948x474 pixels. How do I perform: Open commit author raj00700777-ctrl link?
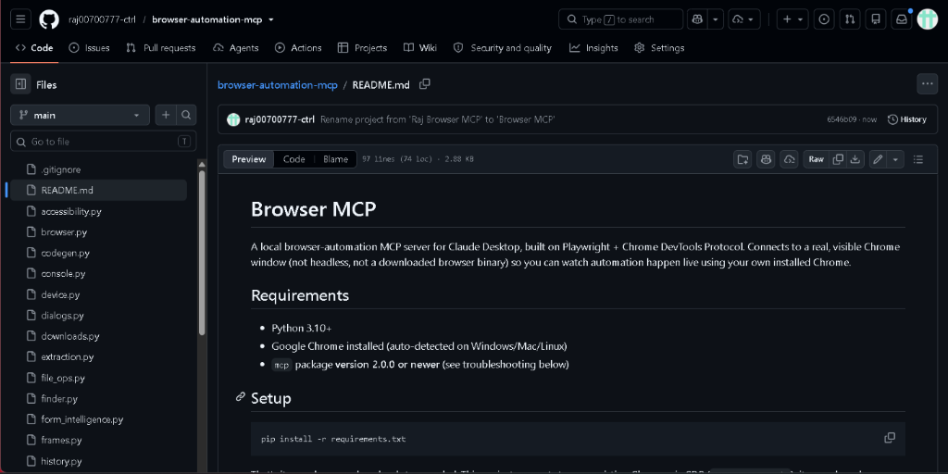coord(280,119)
